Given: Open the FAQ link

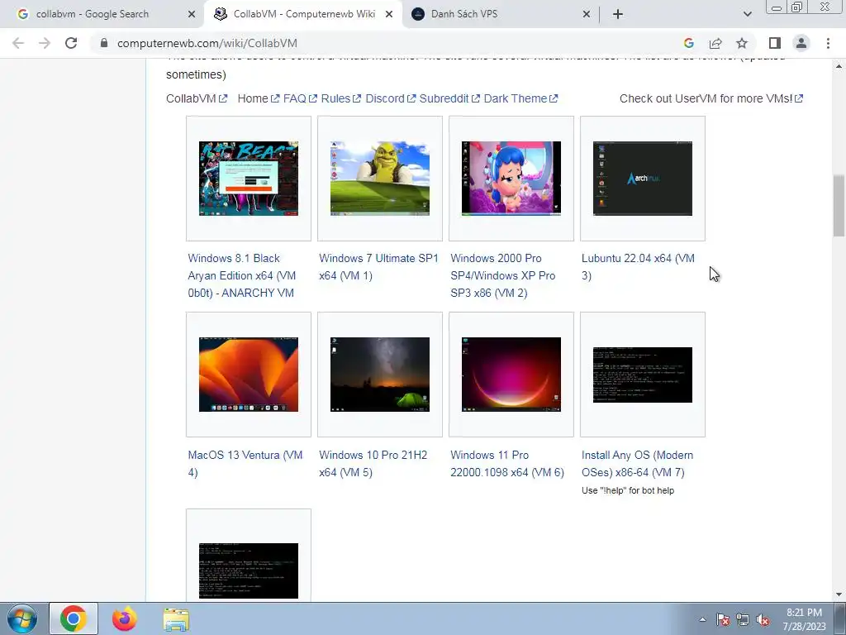Looking at the screenshot, I should (x=300, y=99).
